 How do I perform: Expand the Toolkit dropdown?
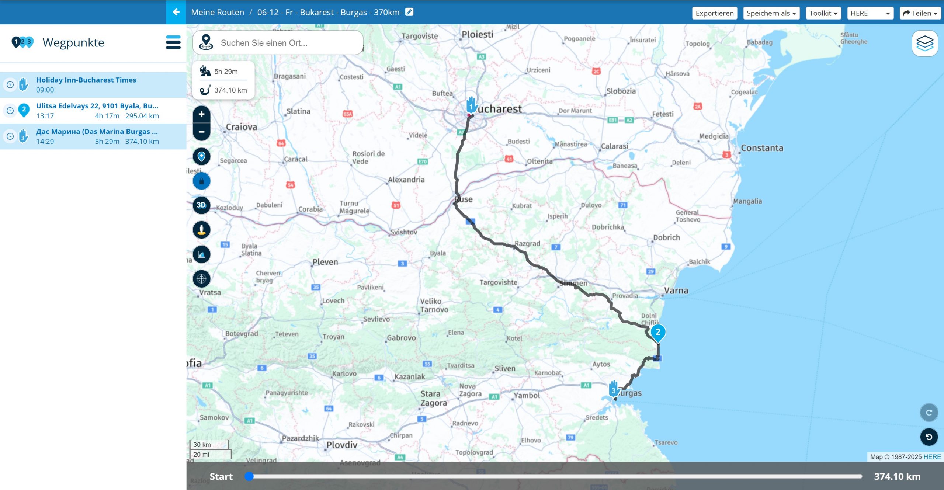click(x=823, y=13)
